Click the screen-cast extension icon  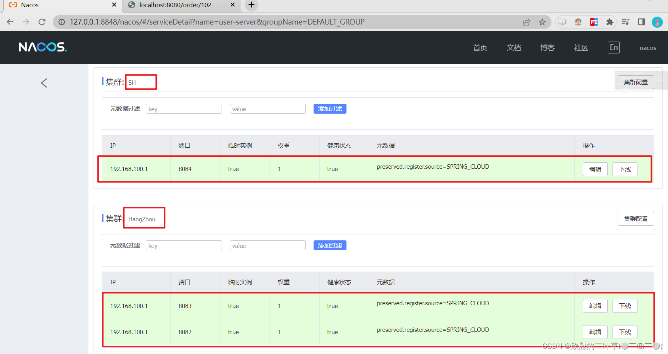(x=562, y=22)
